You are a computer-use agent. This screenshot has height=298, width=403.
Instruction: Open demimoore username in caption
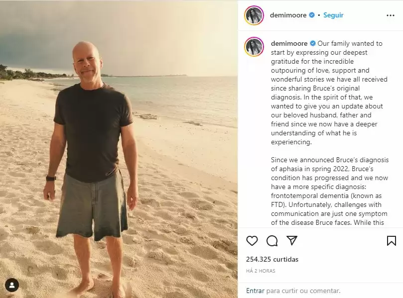pos(289,43)
